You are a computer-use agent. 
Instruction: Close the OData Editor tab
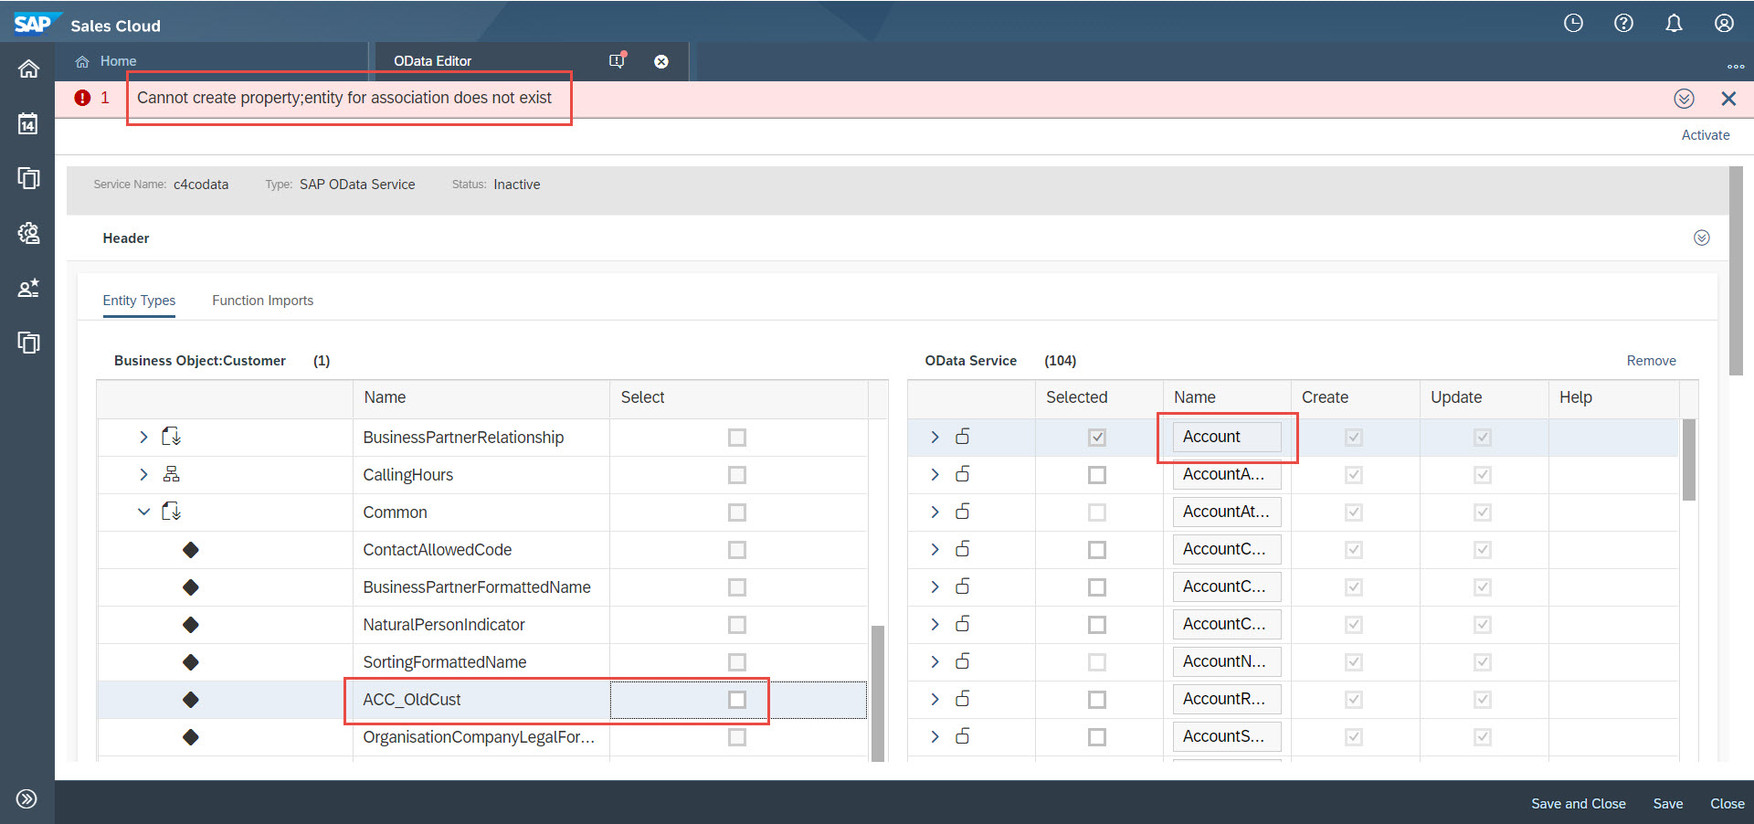click(661, 61)
